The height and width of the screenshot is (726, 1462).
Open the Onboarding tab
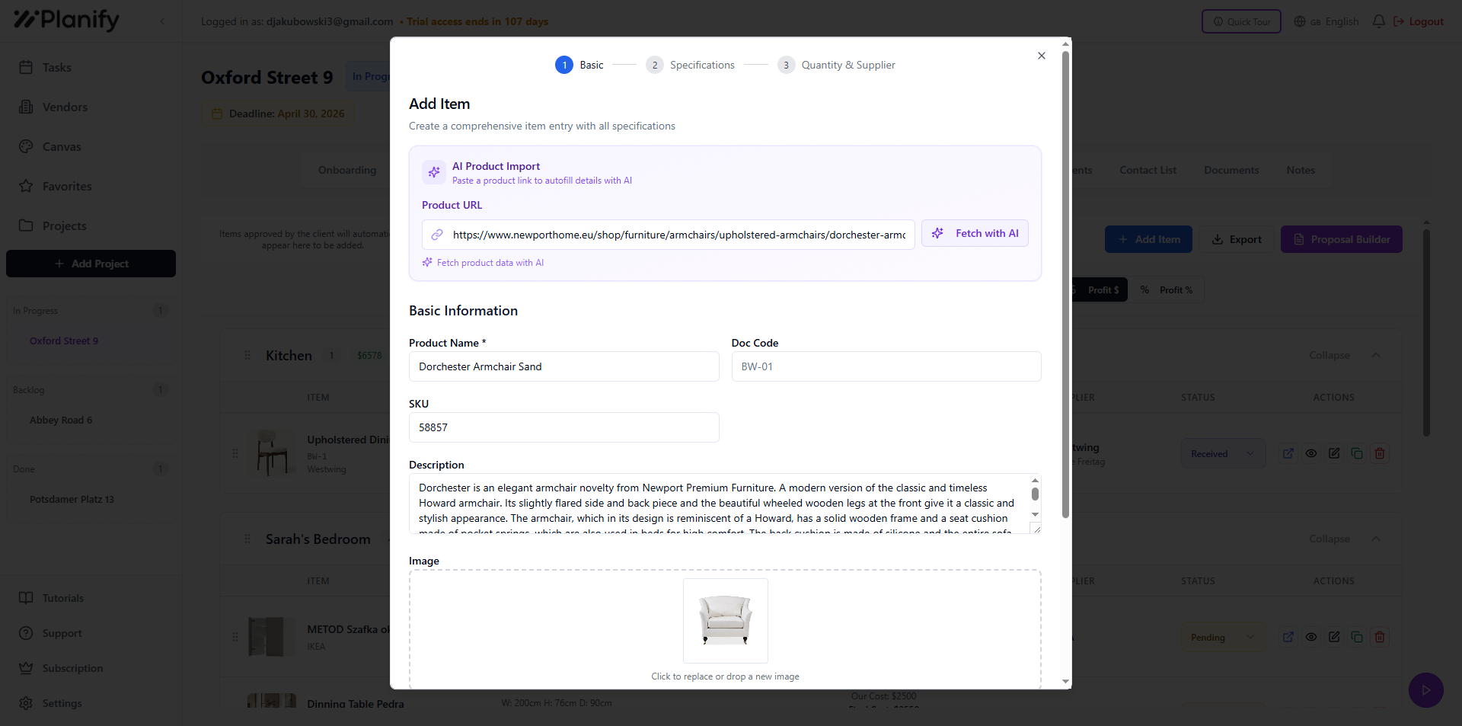pos(347,170)
